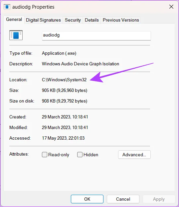Click the file type Application (.exe) value
The width and height of the screenshot is (179, 207).
tap(59, 53)
